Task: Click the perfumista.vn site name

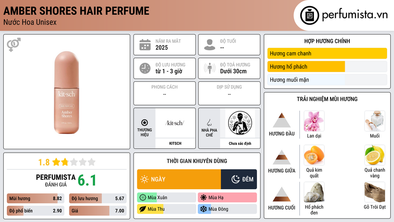Action: pyautogui.click(x=355, y=15)
